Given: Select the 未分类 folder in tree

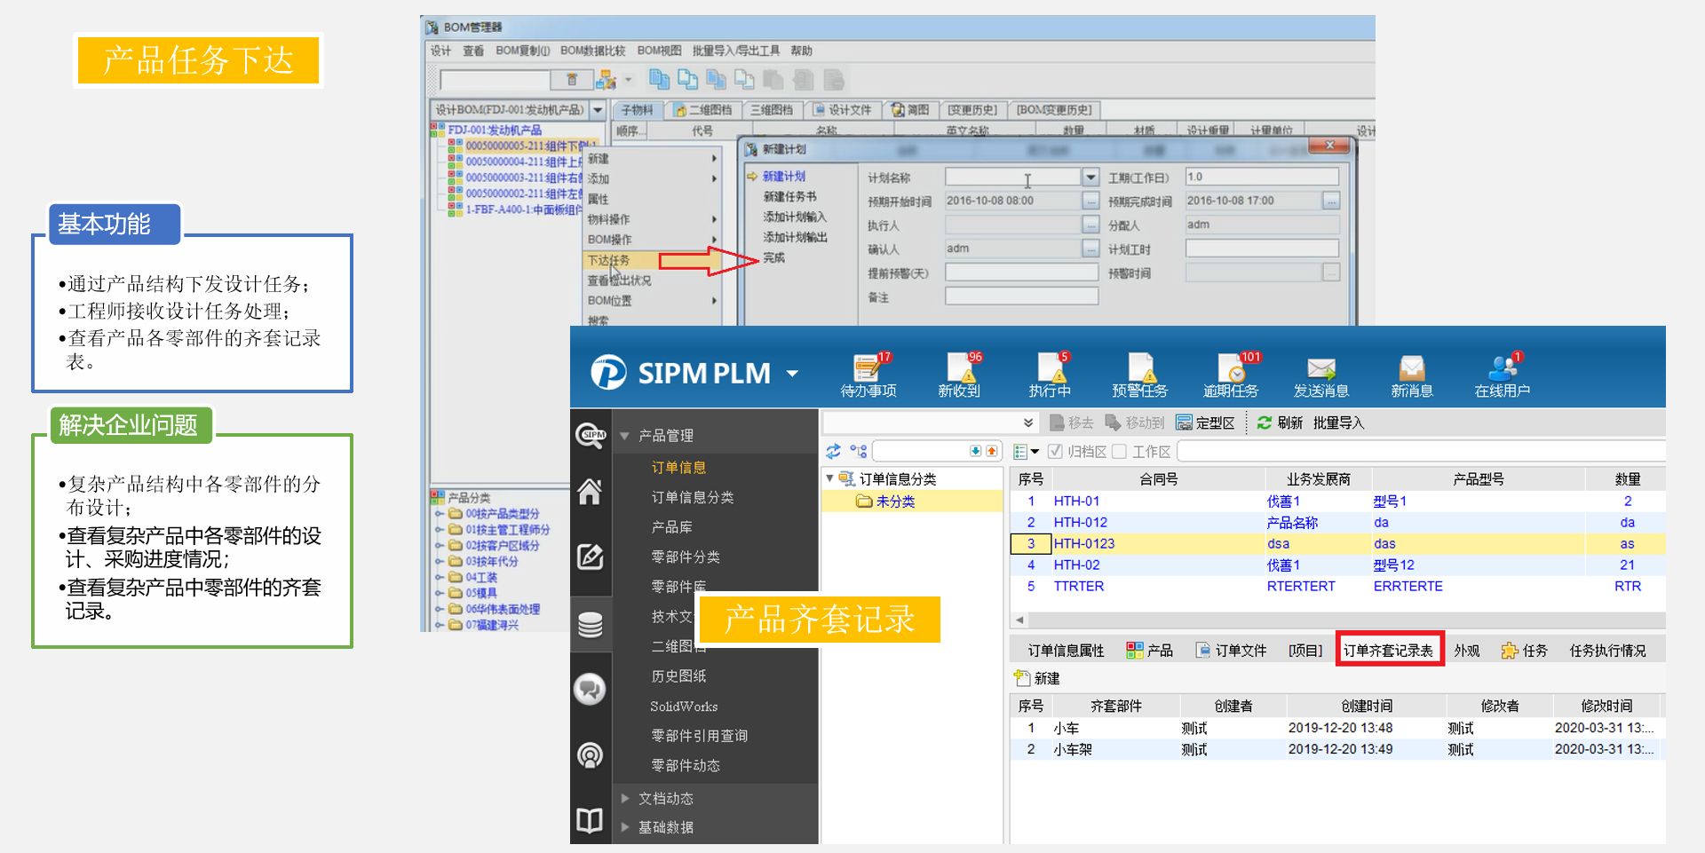Looking at the screenshot, I should click(894, 502).
